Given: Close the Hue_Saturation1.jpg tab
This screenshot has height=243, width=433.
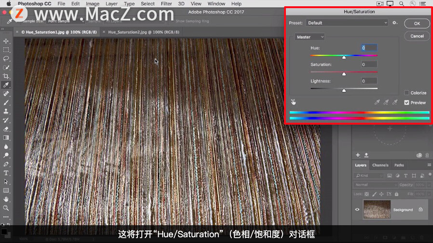Looking at the screenshot, I should 17,32.
